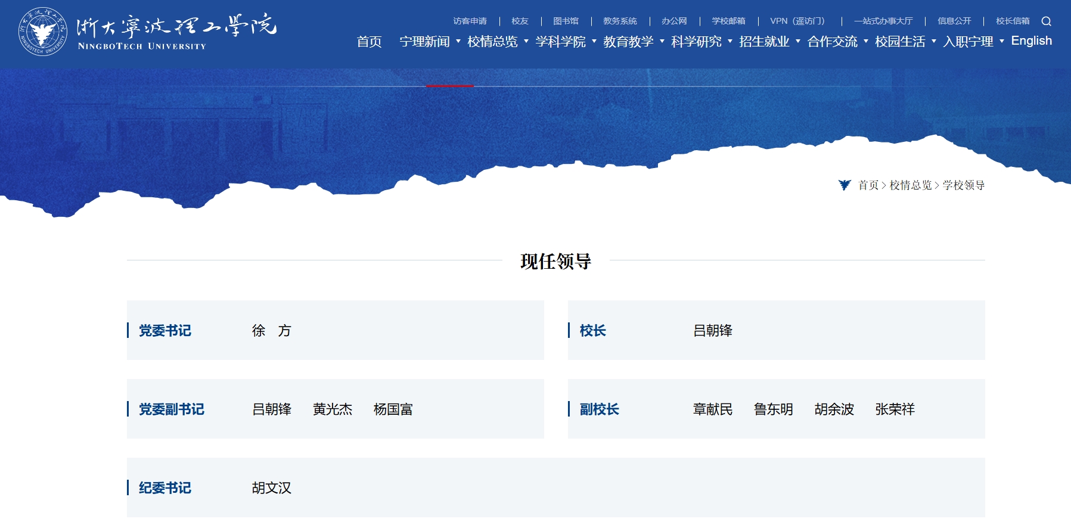Open the 图书馆 top link
The height and width of the screenshot is (528, 1071).
click(566, 21)
